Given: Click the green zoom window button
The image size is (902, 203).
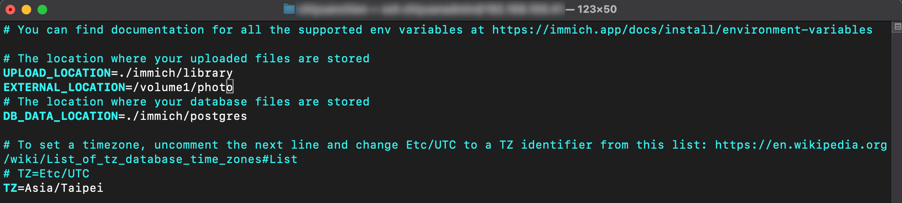Looking at the screenshot, I should tap(42, 10).
